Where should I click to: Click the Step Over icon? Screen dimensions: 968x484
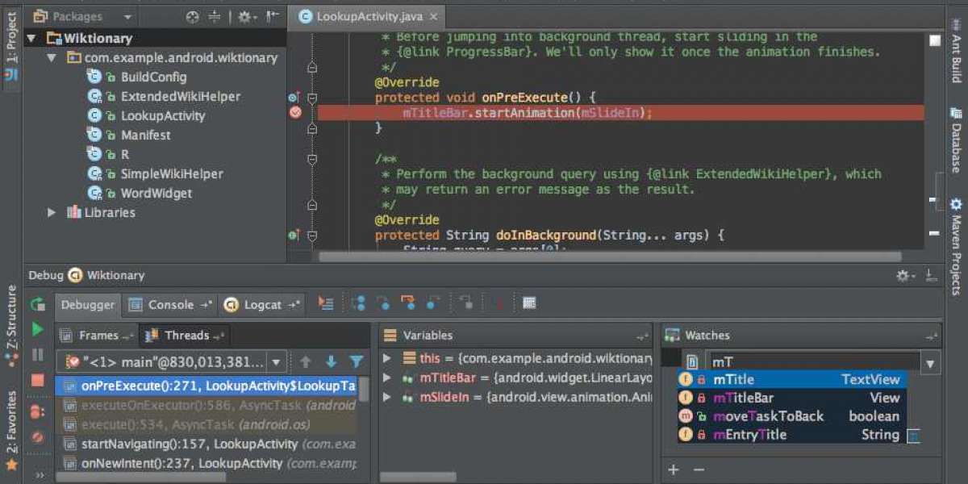click(x=359, y=304)
